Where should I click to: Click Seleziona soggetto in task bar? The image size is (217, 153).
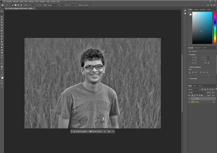tap(80, 131)
